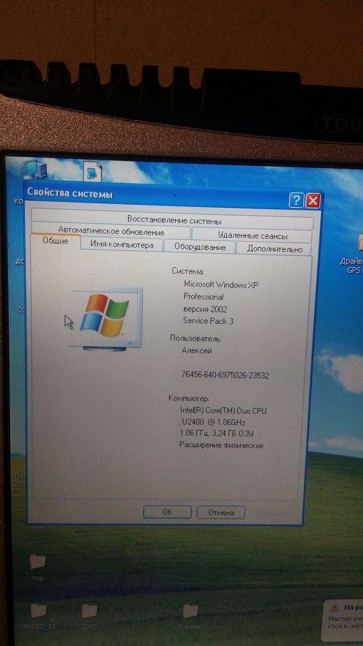
Task: Click the Система: heading
Action: point(188,271)
